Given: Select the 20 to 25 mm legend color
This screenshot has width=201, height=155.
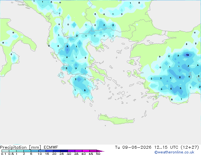Looking at the screenshot, I should click(56, 151).
